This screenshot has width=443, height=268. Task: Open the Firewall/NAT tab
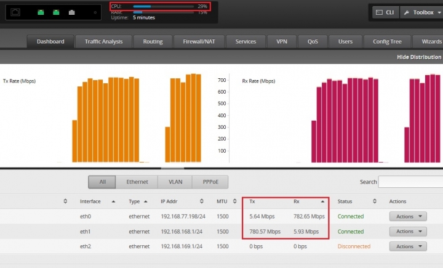[199, 42]
